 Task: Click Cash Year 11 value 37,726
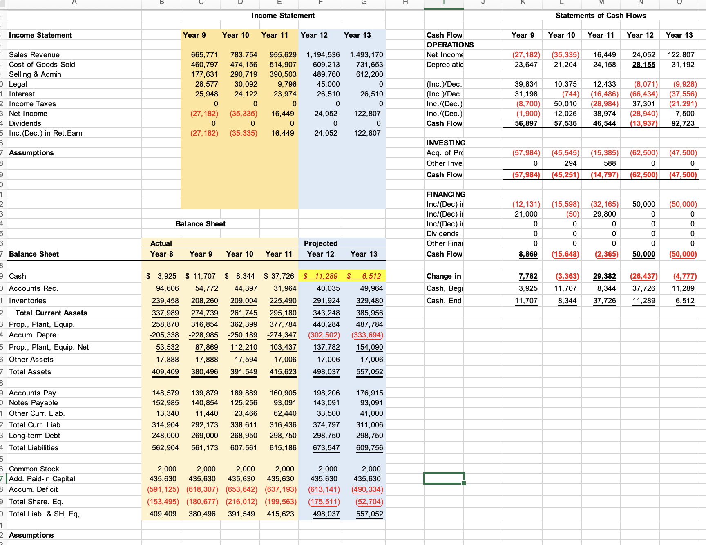click(279, 276)
